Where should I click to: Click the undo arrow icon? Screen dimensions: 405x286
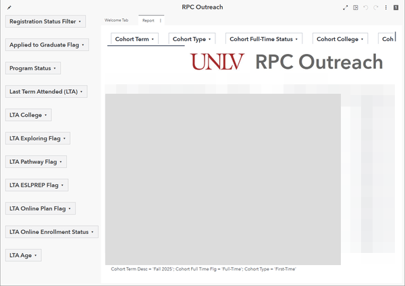coord(365,7)
